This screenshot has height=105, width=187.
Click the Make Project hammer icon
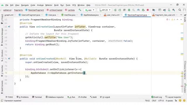click(80, 10)
